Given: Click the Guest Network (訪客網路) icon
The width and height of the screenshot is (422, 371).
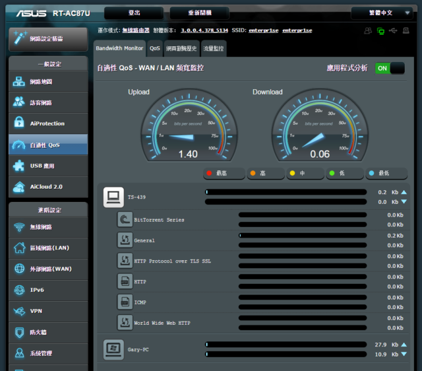Looking at the screenshot, I should point(19,102).
